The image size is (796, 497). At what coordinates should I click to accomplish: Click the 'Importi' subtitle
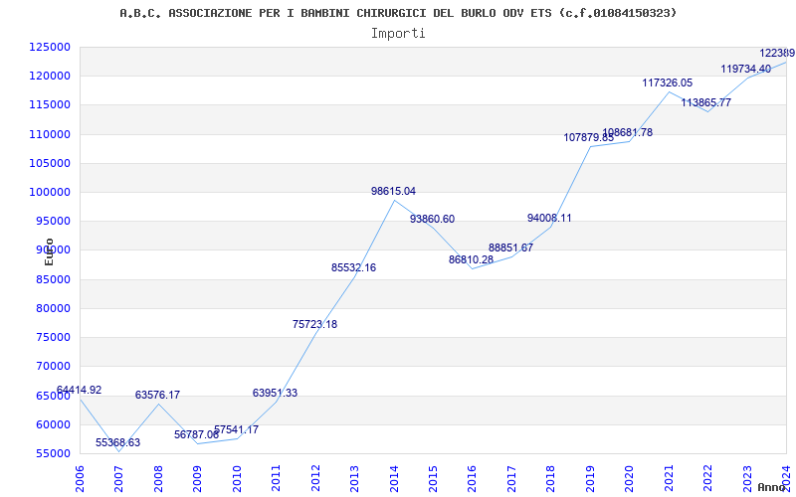point(398,34)
